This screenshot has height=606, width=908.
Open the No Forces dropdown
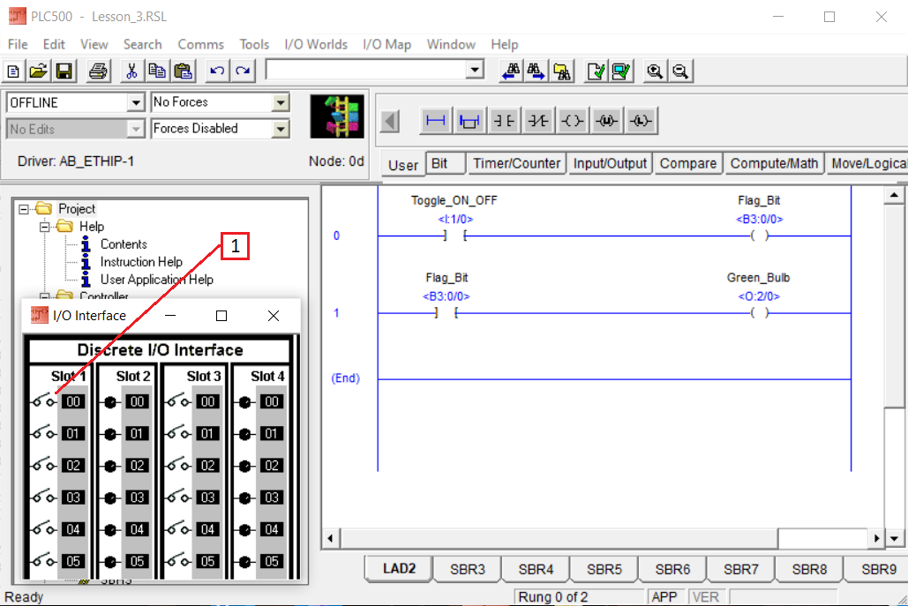[x=281, y=102]
